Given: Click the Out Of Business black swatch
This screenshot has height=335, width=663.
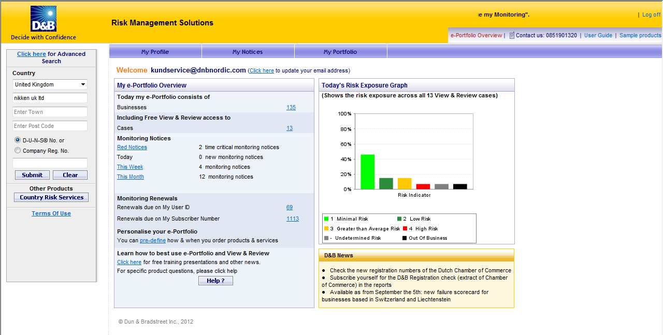Looking at the screenshot, I should tap(405, 238).
